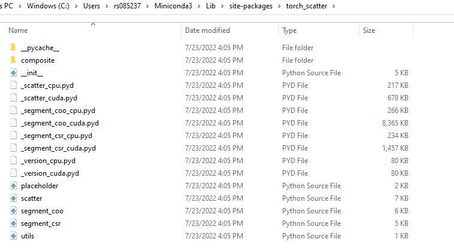454x248 pixels.
Task: Click the _version_cuda.pyd file icon
Action: point(14,173)
